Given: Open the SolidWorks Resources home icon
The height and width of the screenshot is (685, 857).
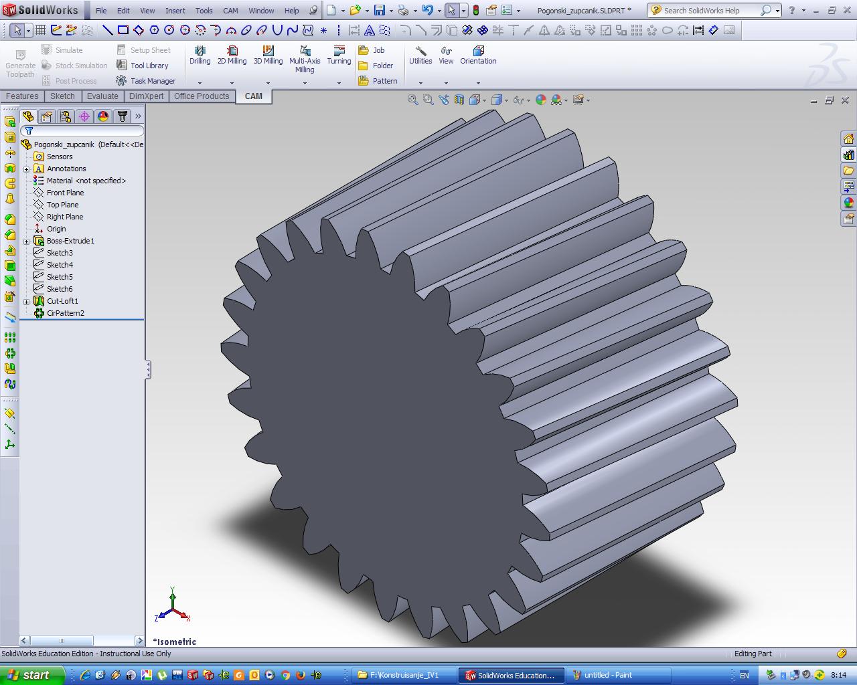Looking at the screenshot, I should 848,138.
